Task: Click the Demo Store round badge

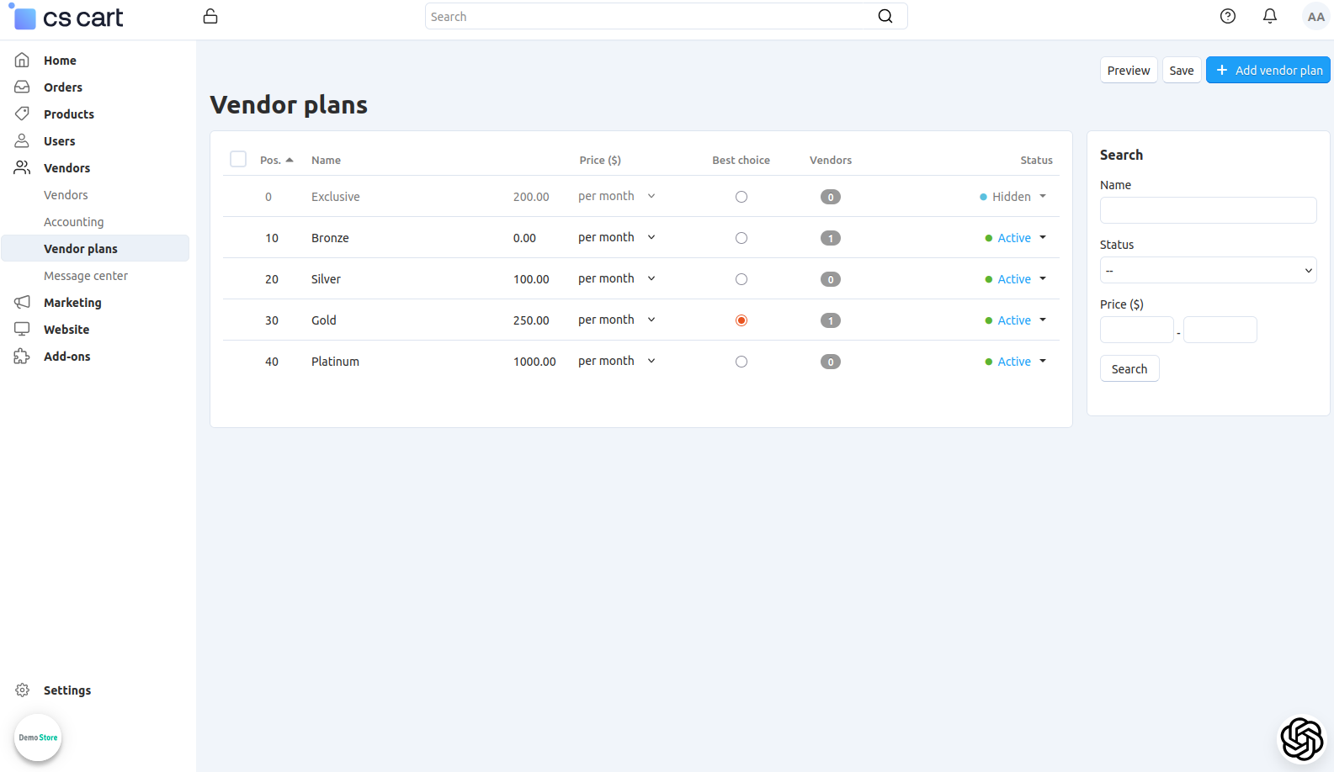Action: [x=38, y=738]
